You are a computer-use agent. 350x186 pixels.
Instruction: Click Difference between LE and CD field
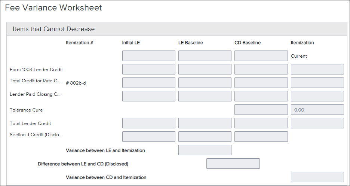point(233,164)
